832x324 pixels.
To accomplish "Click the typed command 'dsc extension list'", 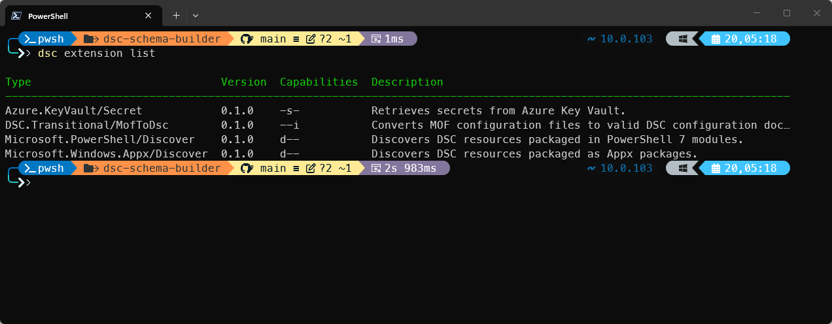I will pos(96,54).
